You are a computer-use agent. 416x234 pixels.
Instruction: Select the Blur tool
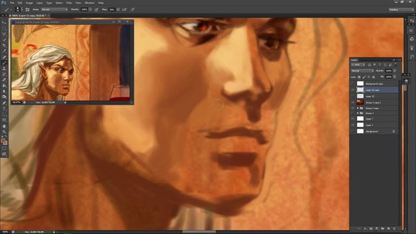click(x=5, y=91)
